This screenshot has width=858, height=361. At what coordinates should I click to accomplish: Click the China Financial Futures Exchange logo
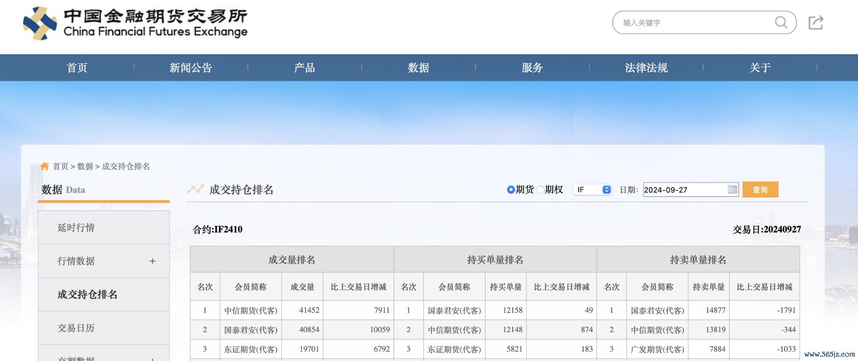point(135,23)
